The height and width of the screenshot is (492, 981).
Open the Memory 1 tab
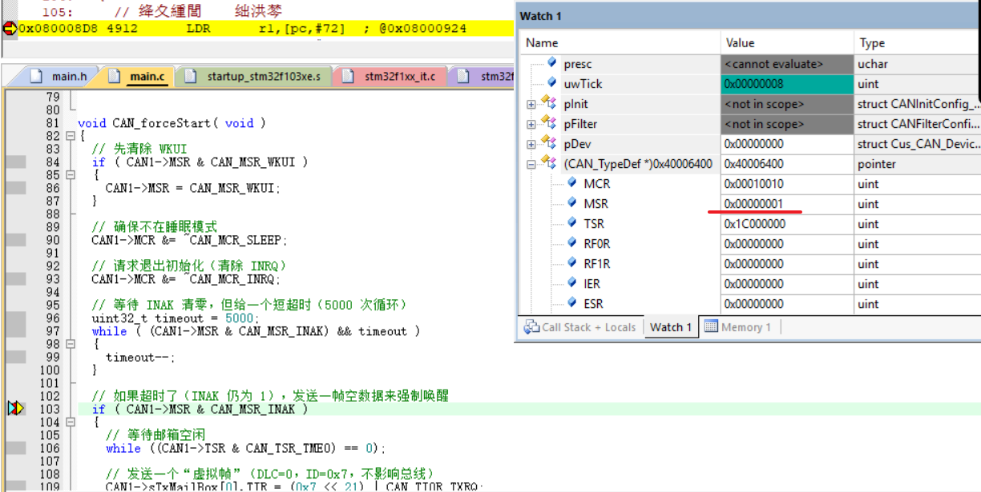point(738,327)
